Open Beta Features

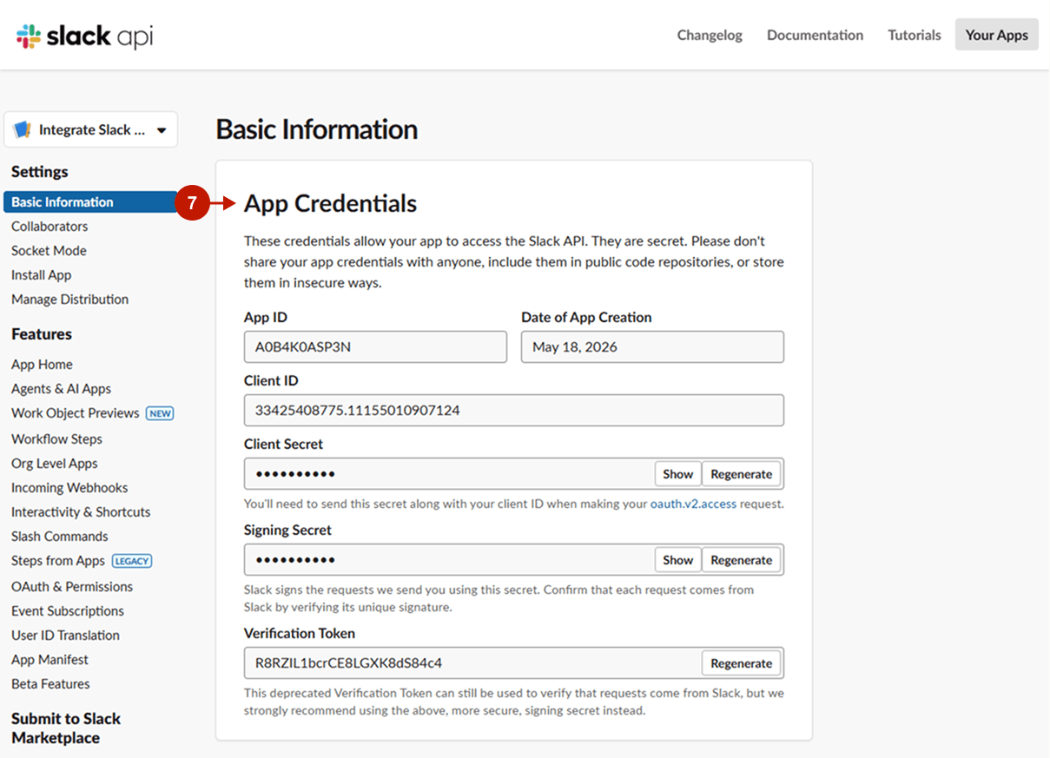(50, 684)
